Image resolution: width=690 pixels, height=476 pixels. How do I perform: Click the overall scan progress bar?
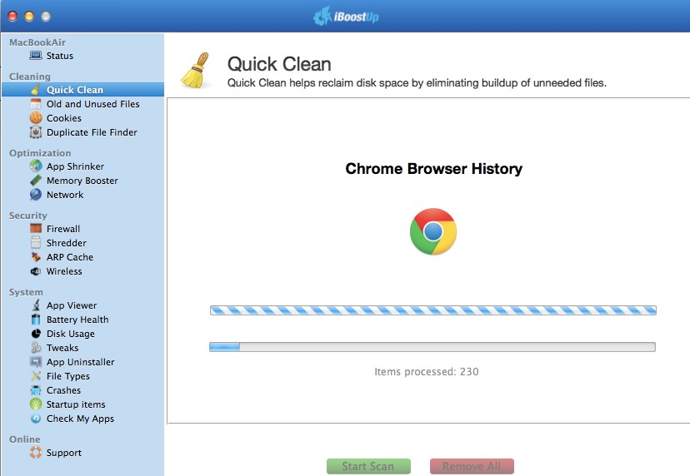pos(432,347)
